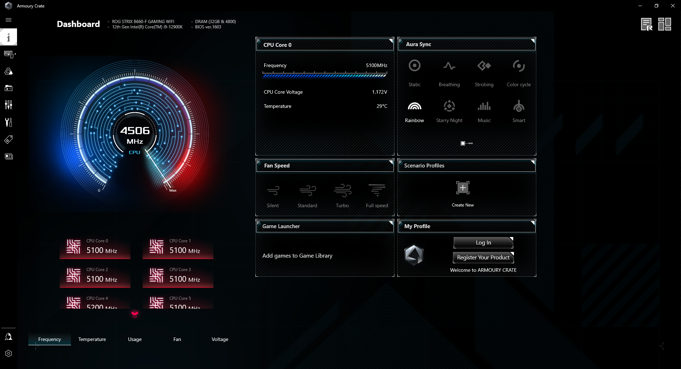Image resolution: width=681 pixels, height=369 pixels.
Task: Click the CPU Core 0 frequency bar
Action: point(325,75)
